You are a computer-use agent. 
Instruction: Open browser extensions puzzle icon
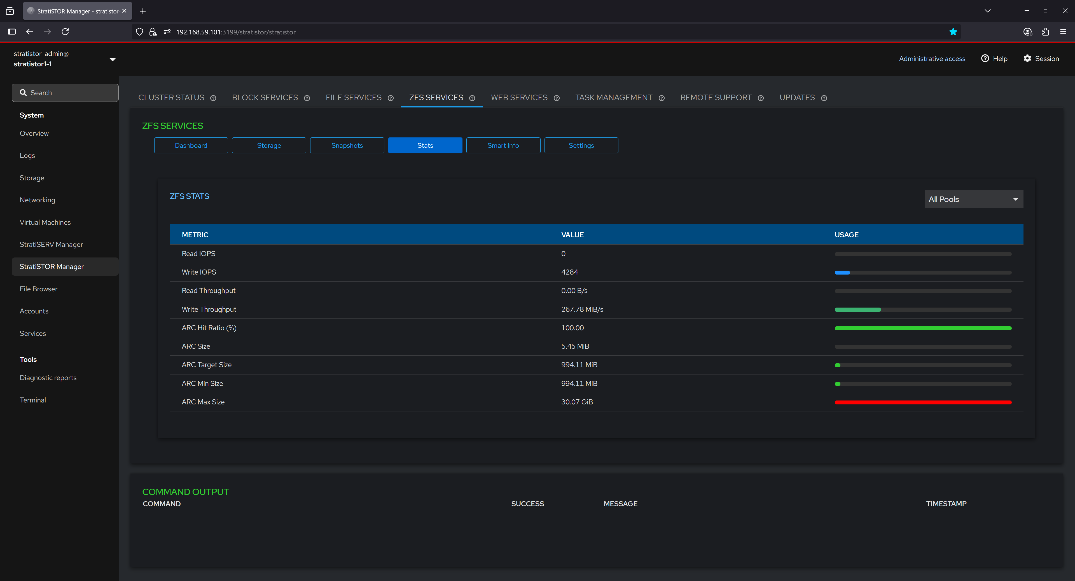pyautogui.click(x=1045, y=32)
